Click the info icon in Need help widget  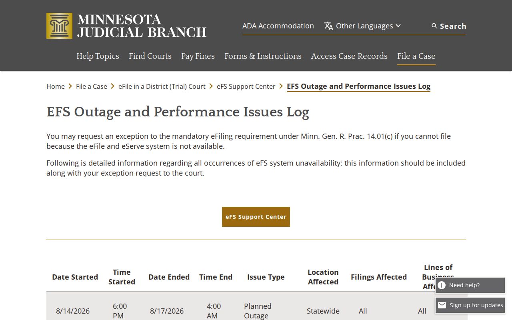point(442,285)
